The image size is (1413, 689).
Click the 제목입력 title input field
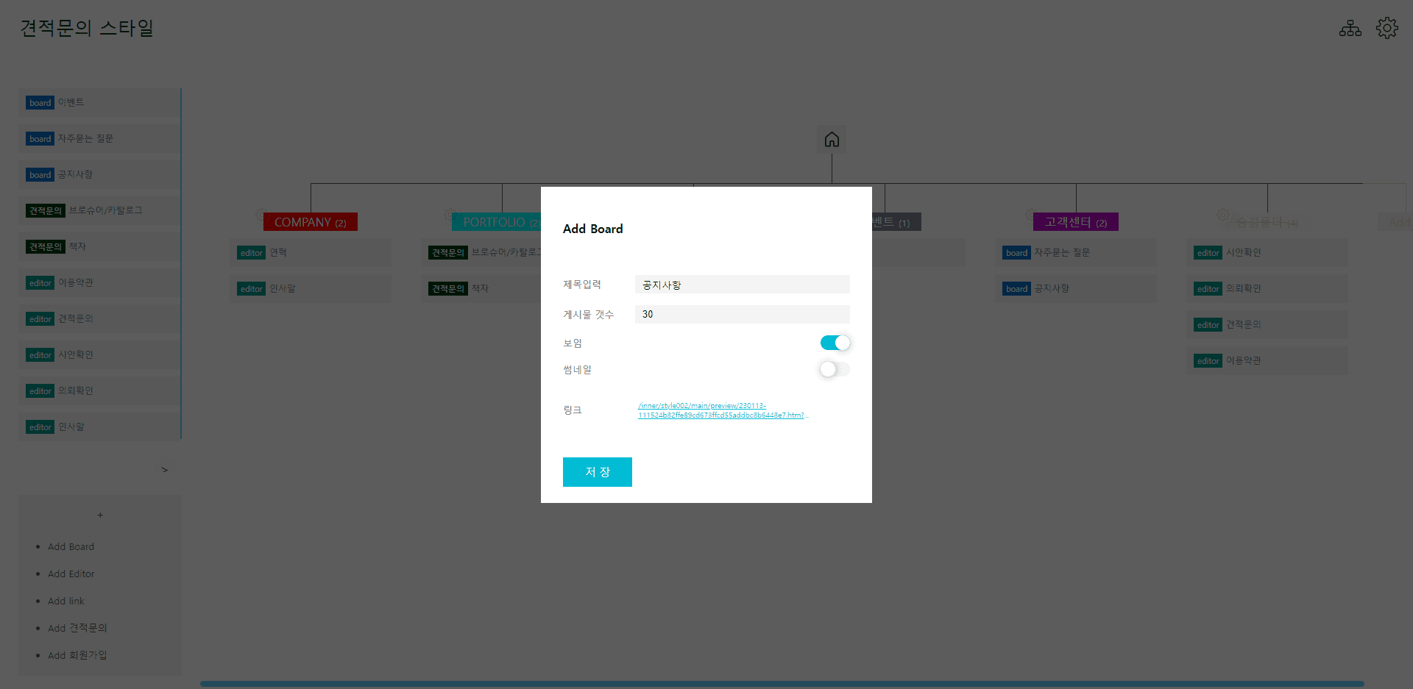742,285
